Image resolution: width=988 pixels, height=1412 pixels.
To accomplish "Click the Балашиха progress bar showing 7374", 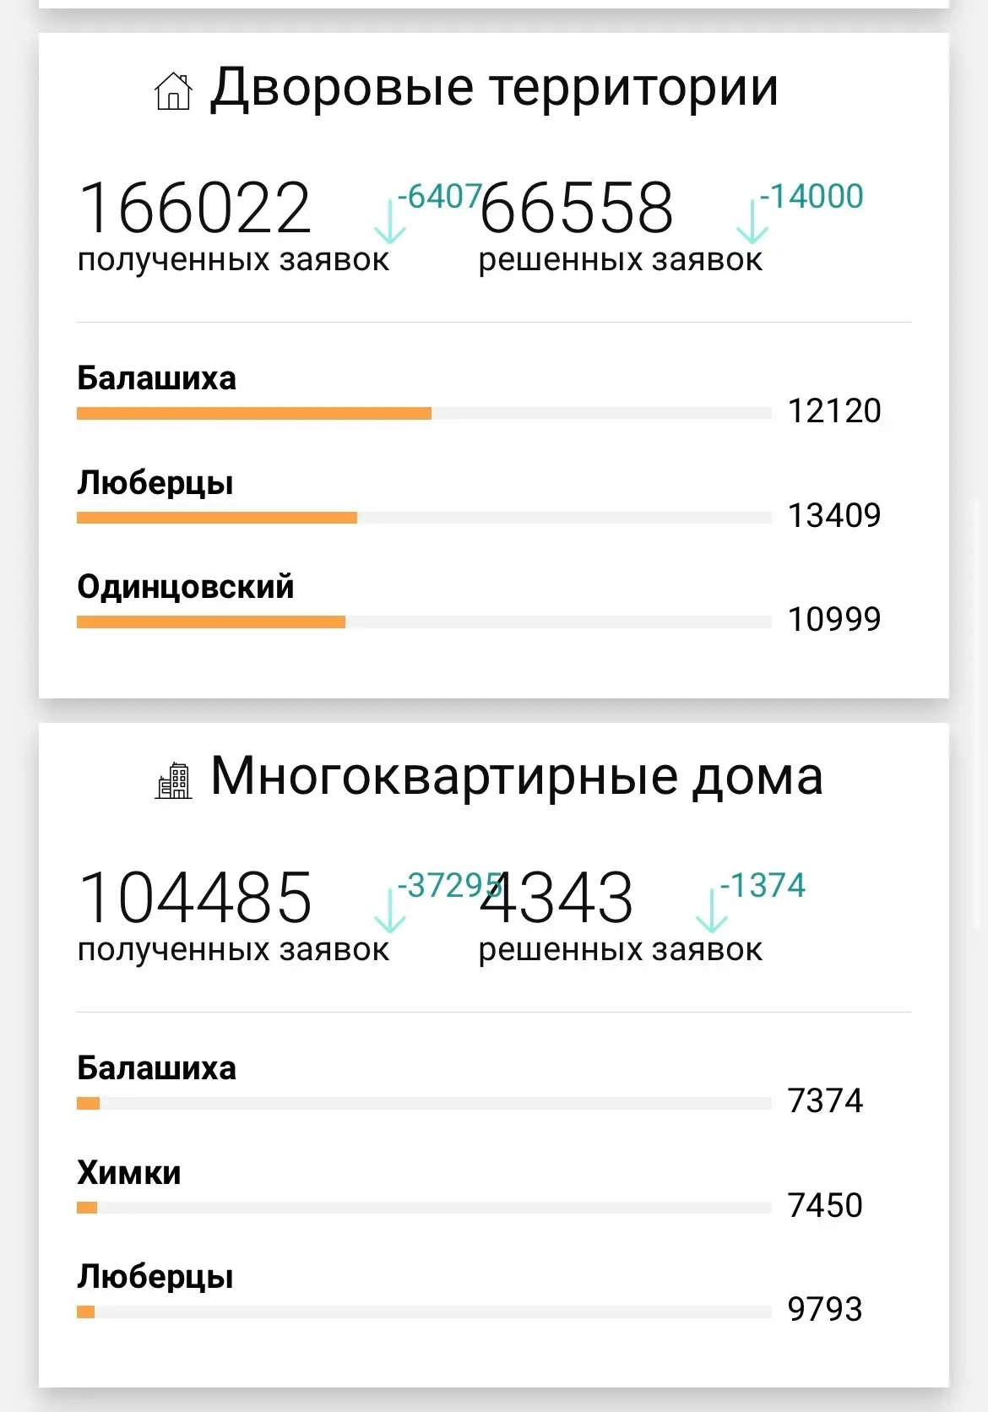I will pos(424,1103).
